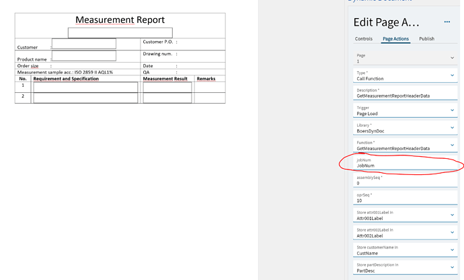Click the Description input field

(405, 93)
